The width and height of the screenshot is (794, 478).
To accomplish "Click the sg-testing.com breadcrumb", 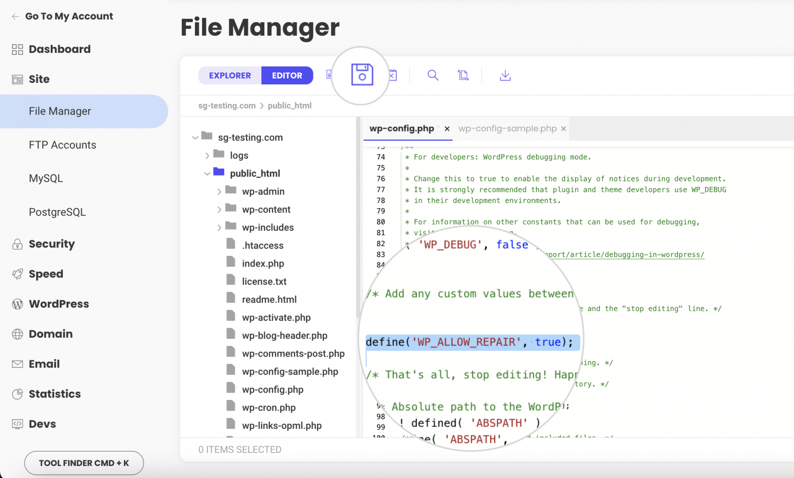I will click(227, 106).
